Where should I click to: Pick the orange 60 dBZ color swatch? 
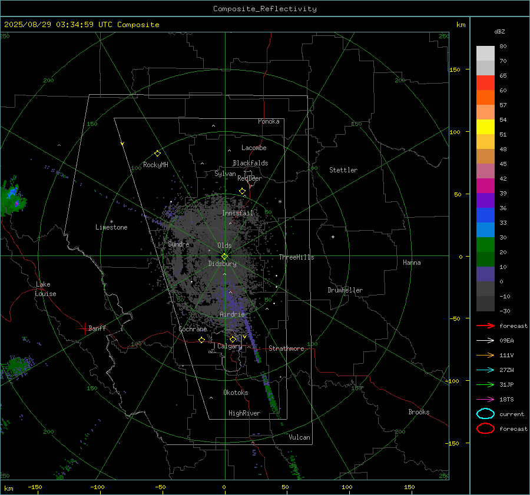(x=485, y=97)
